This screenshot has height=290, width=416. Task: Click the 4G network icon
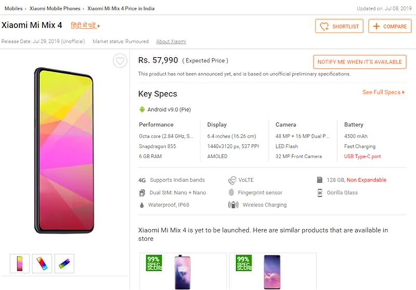point(141,180)
